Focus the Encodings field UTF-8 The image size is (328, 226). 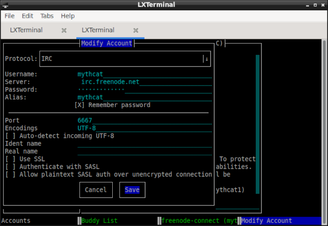click(145, 128)
